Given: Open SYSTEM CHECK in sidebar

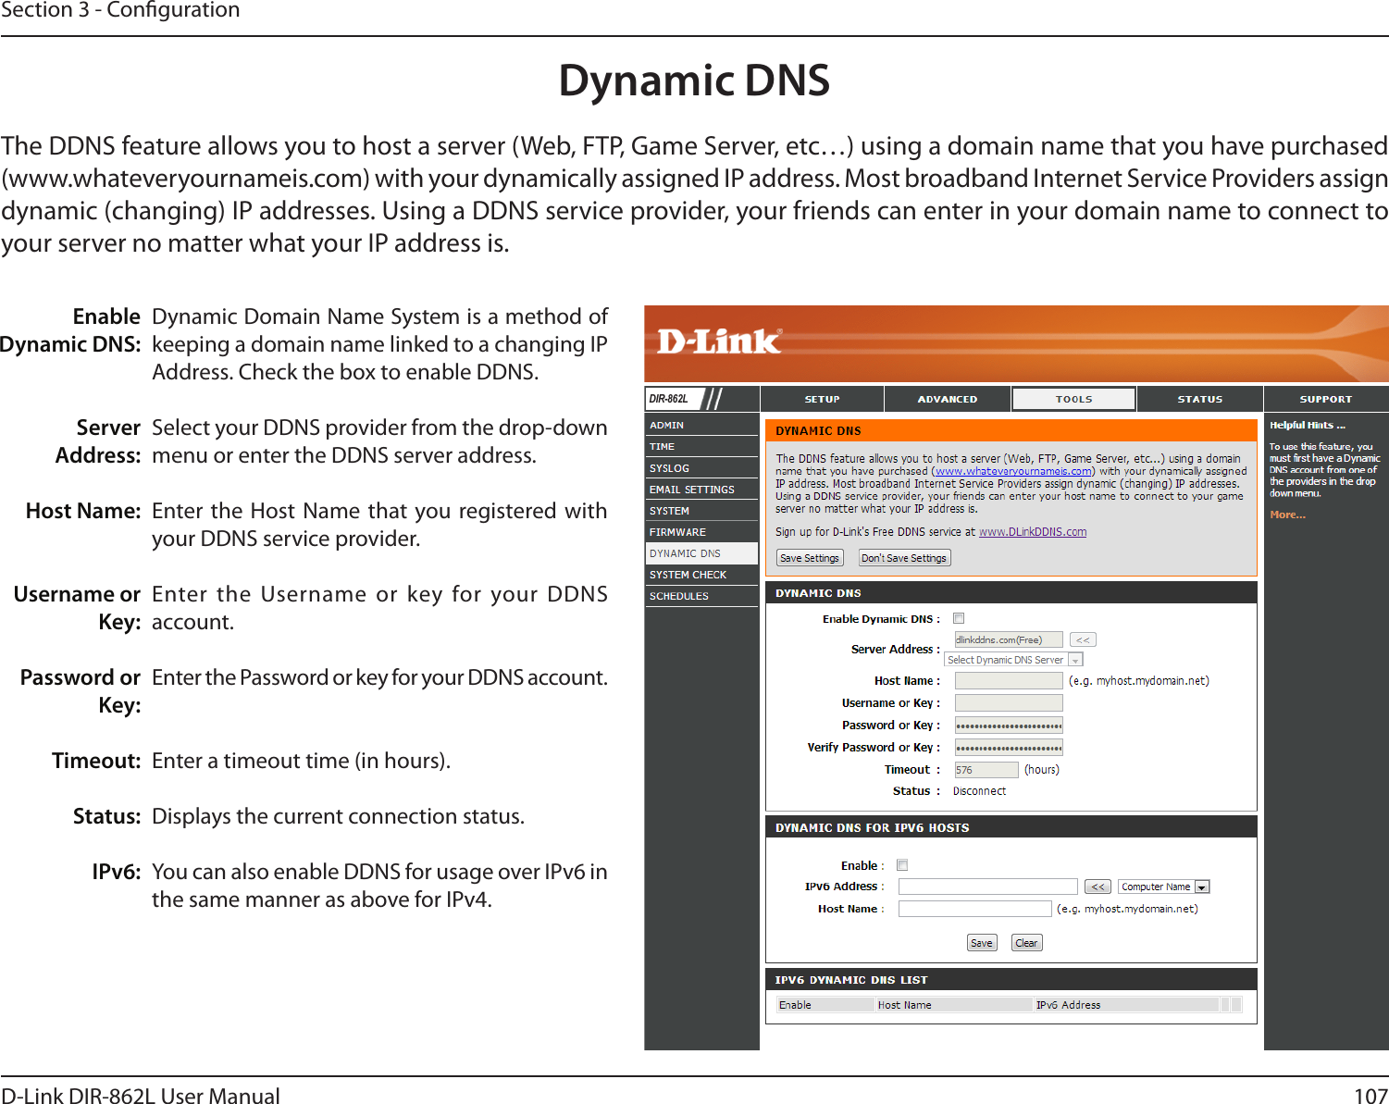Looking at the screenshot, I should [701, 575].
